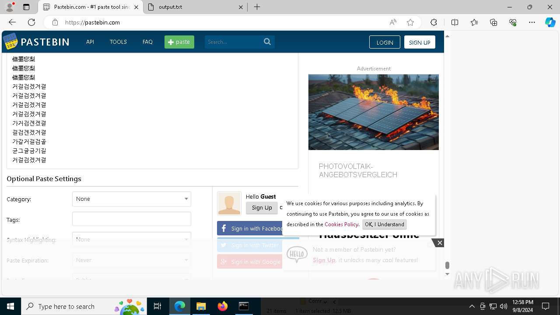Click the volume speaker tray icon
The image size is (560, 315).
(x=503, y=306)
